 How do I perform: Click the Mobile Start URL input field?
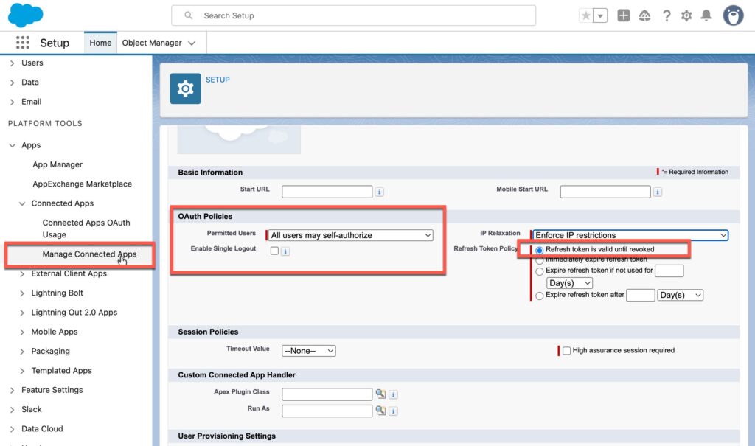(x=605, y=192)
